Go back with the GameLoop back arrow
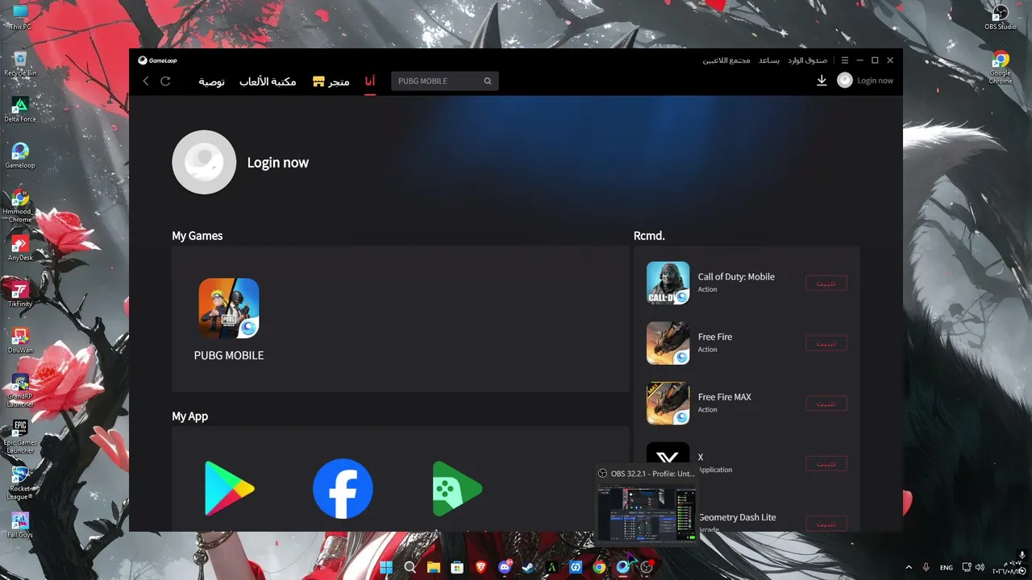 (x=146, y=81)
